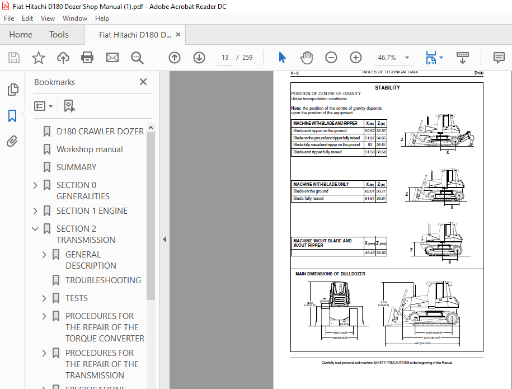Image resolution: width=512 pixels, height=389 pixels.
Task: Click the page number field
Action: coord(224,58)
